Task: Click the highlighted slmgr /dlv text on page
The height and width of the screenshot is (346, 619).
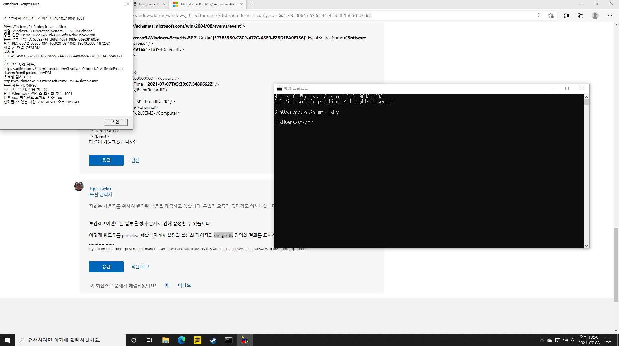Action: coord(224,235)
